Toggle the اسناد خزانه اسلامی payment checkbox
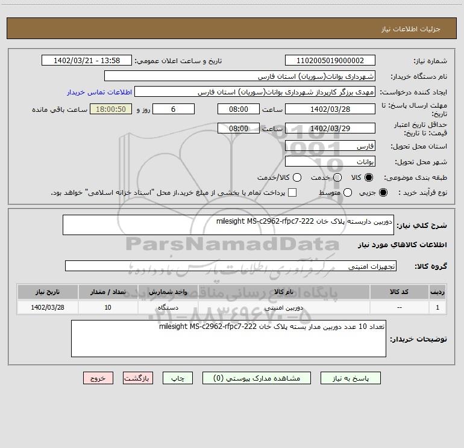Viewport: 464px width, 448px height. pos(292,192)
